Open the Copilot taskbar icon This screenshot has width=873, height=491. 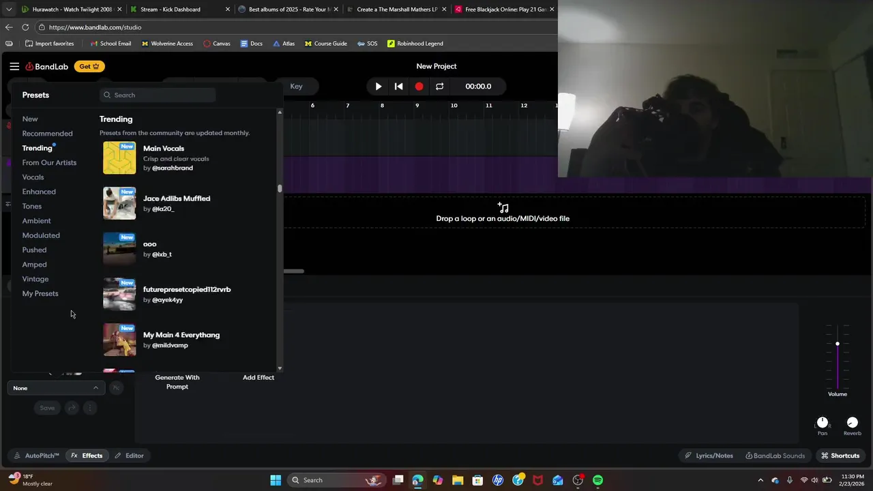click(x=438, y=480)
